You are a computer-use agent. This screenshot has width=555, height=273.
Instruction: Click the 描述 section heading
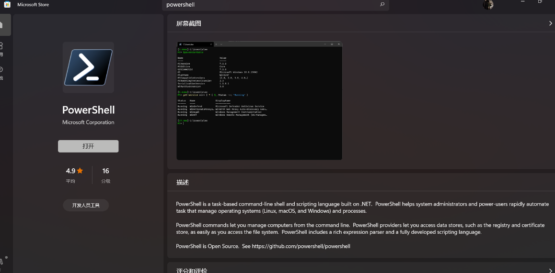point(183,183)
